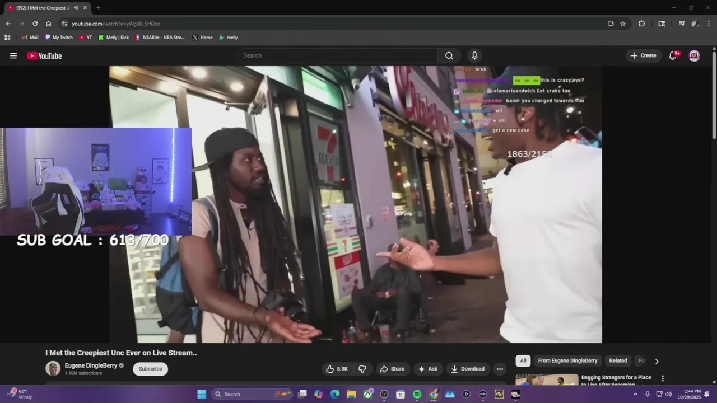Bookmark this page with the star icon
717x403 pixels.
[623, 24]
